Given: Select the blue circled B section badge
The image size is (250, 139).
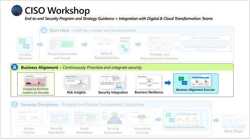Looking at the screenshot, I should pyautogui.click(x=15, y=67).
